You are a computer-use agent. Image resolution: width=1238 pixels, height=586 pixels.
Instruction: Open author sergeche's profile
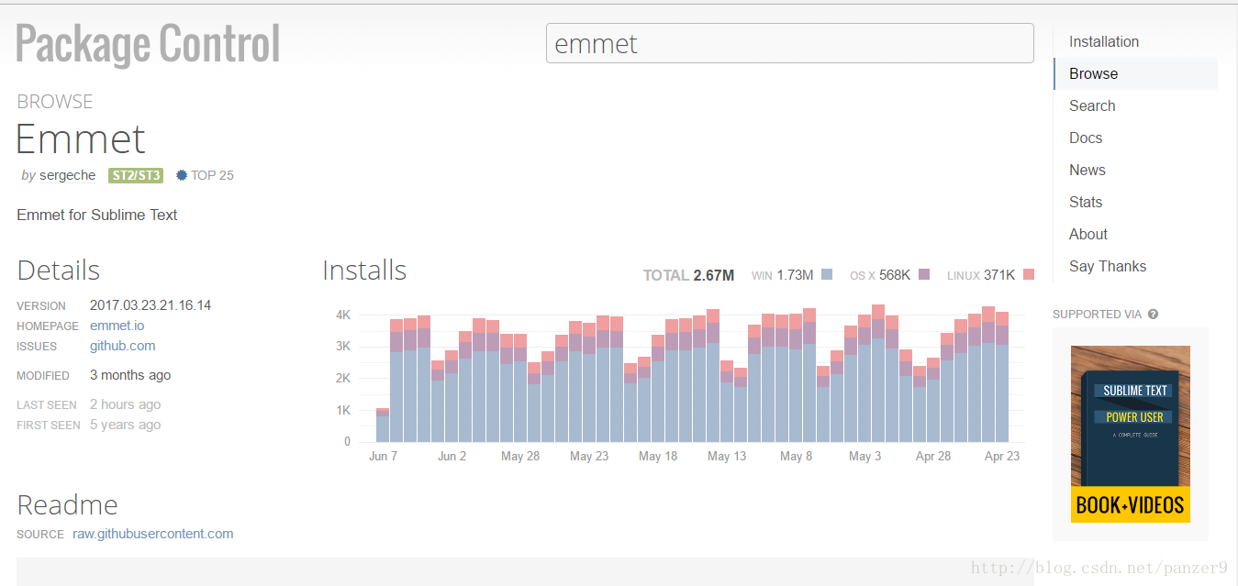tap(67, 175)
